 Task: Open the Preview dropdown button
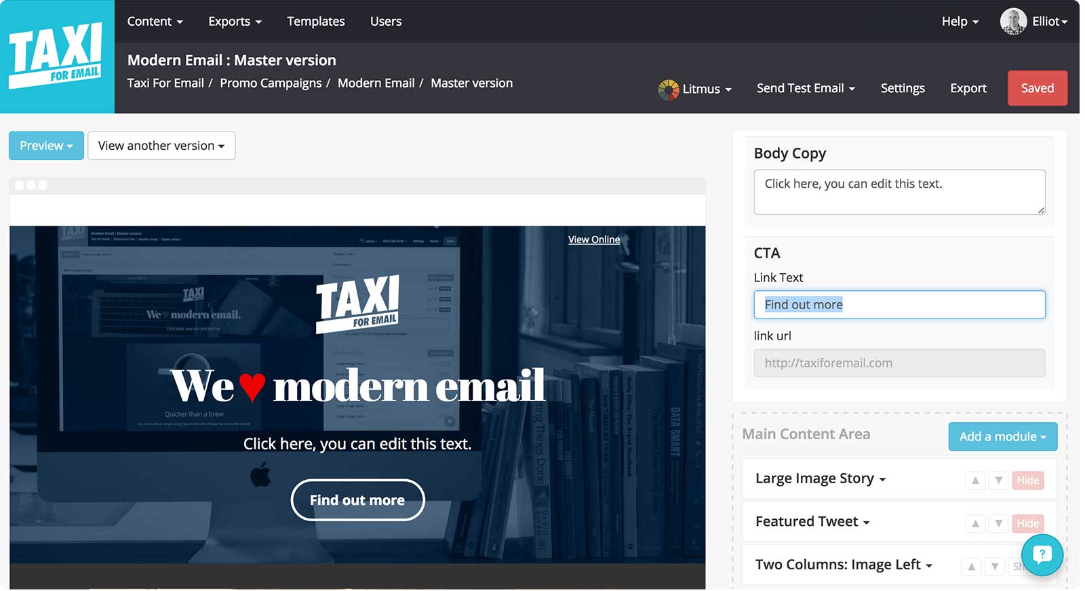pyautogui.click(x=46, y=146)
